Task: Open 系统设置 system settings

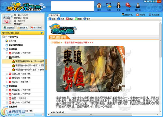Action: point(154,15)
